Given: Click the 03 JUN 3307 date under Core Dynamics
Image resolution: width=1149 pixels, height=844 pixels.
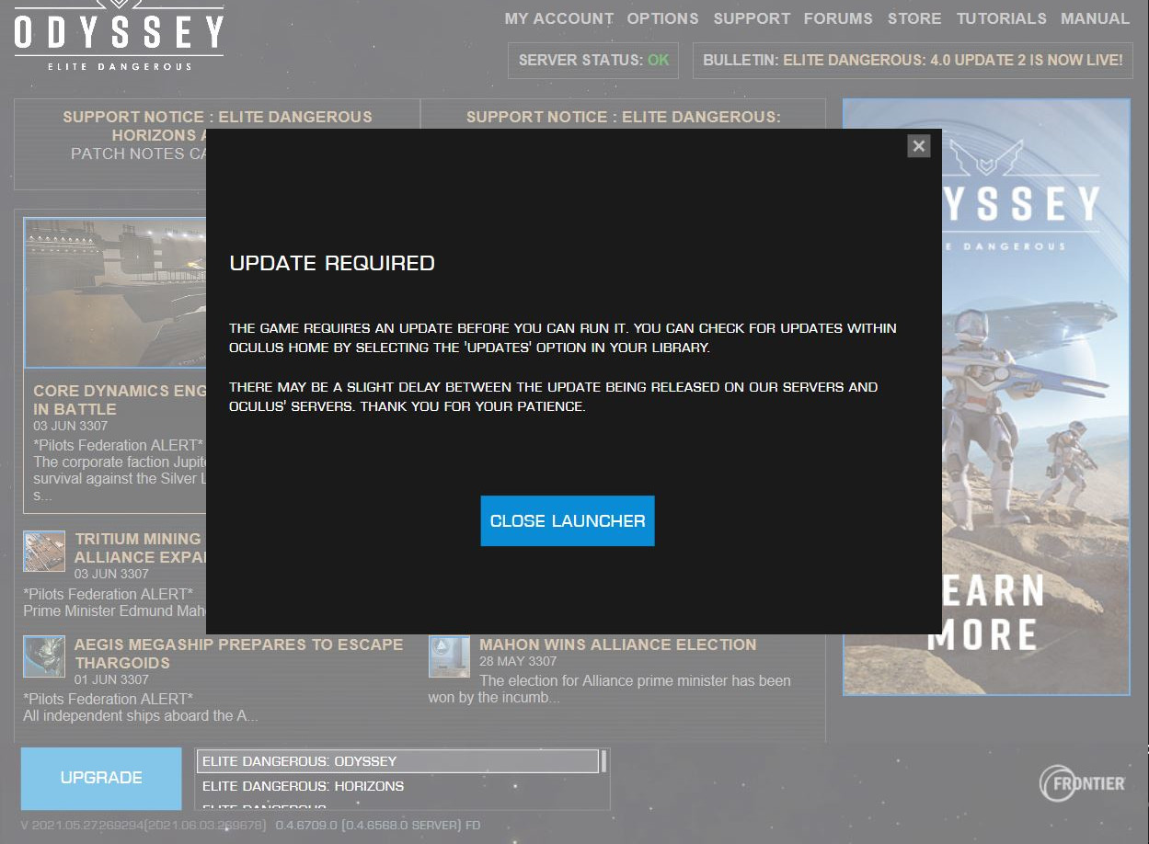Looking at the screenshot, I should [x=71, y=427].
